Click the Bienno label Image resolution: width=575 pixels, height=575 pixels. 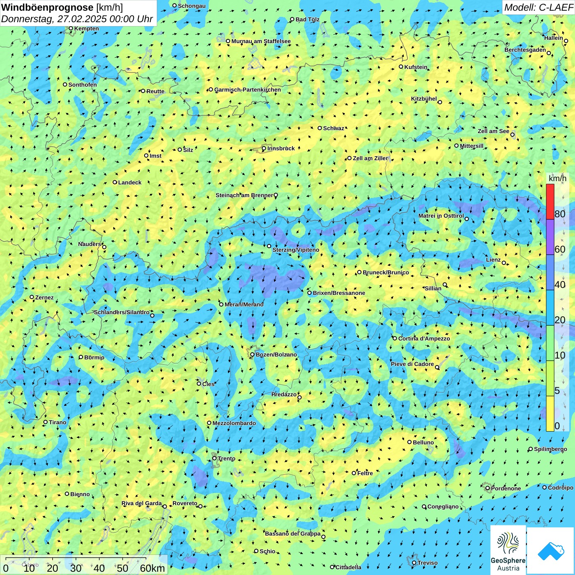[x=80, y=494]
